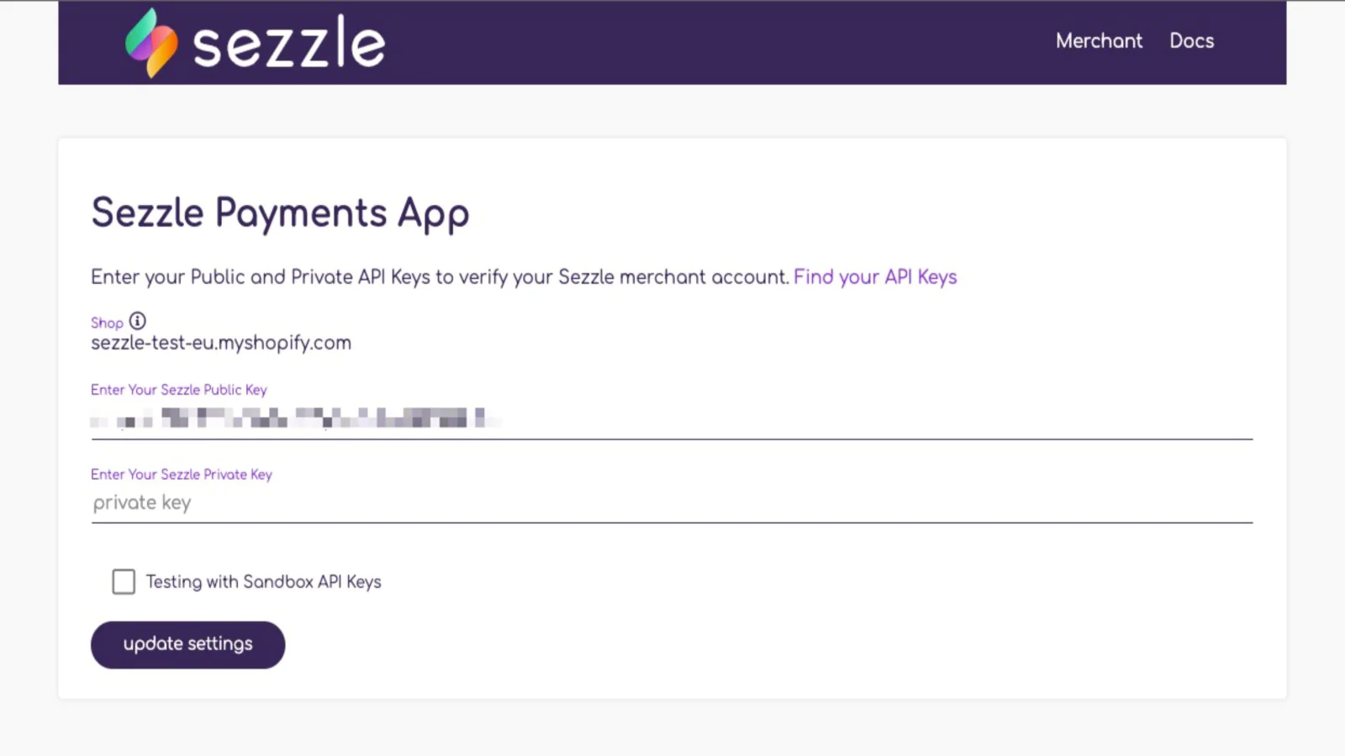Focus the Sezzle Public Key input field
Screen dimensions: 1345x756
(x=672, y=419)
